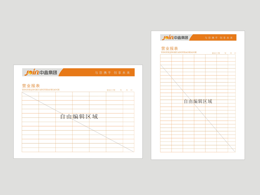Click the gray logo background on landscape header

click(42, 72)
